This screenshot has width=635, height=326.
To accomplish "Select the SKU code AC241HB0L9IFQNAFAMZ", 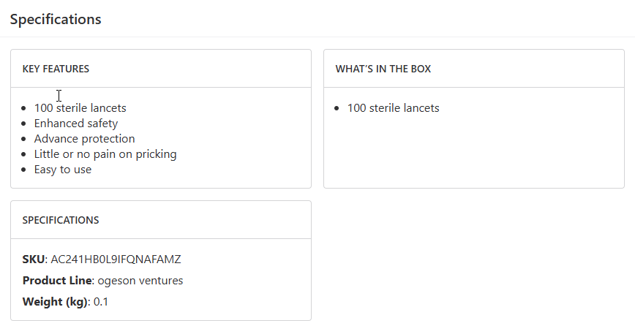I will pos(116,259).
